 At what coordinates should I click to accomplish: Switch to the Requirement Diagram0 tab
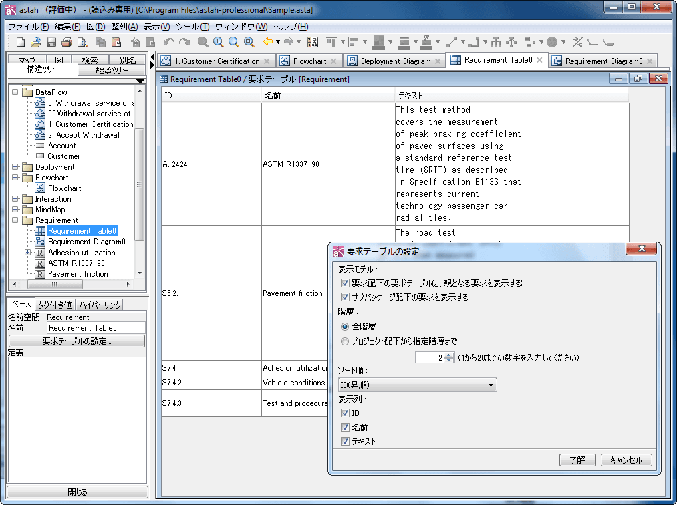click(x=603, y=61)
